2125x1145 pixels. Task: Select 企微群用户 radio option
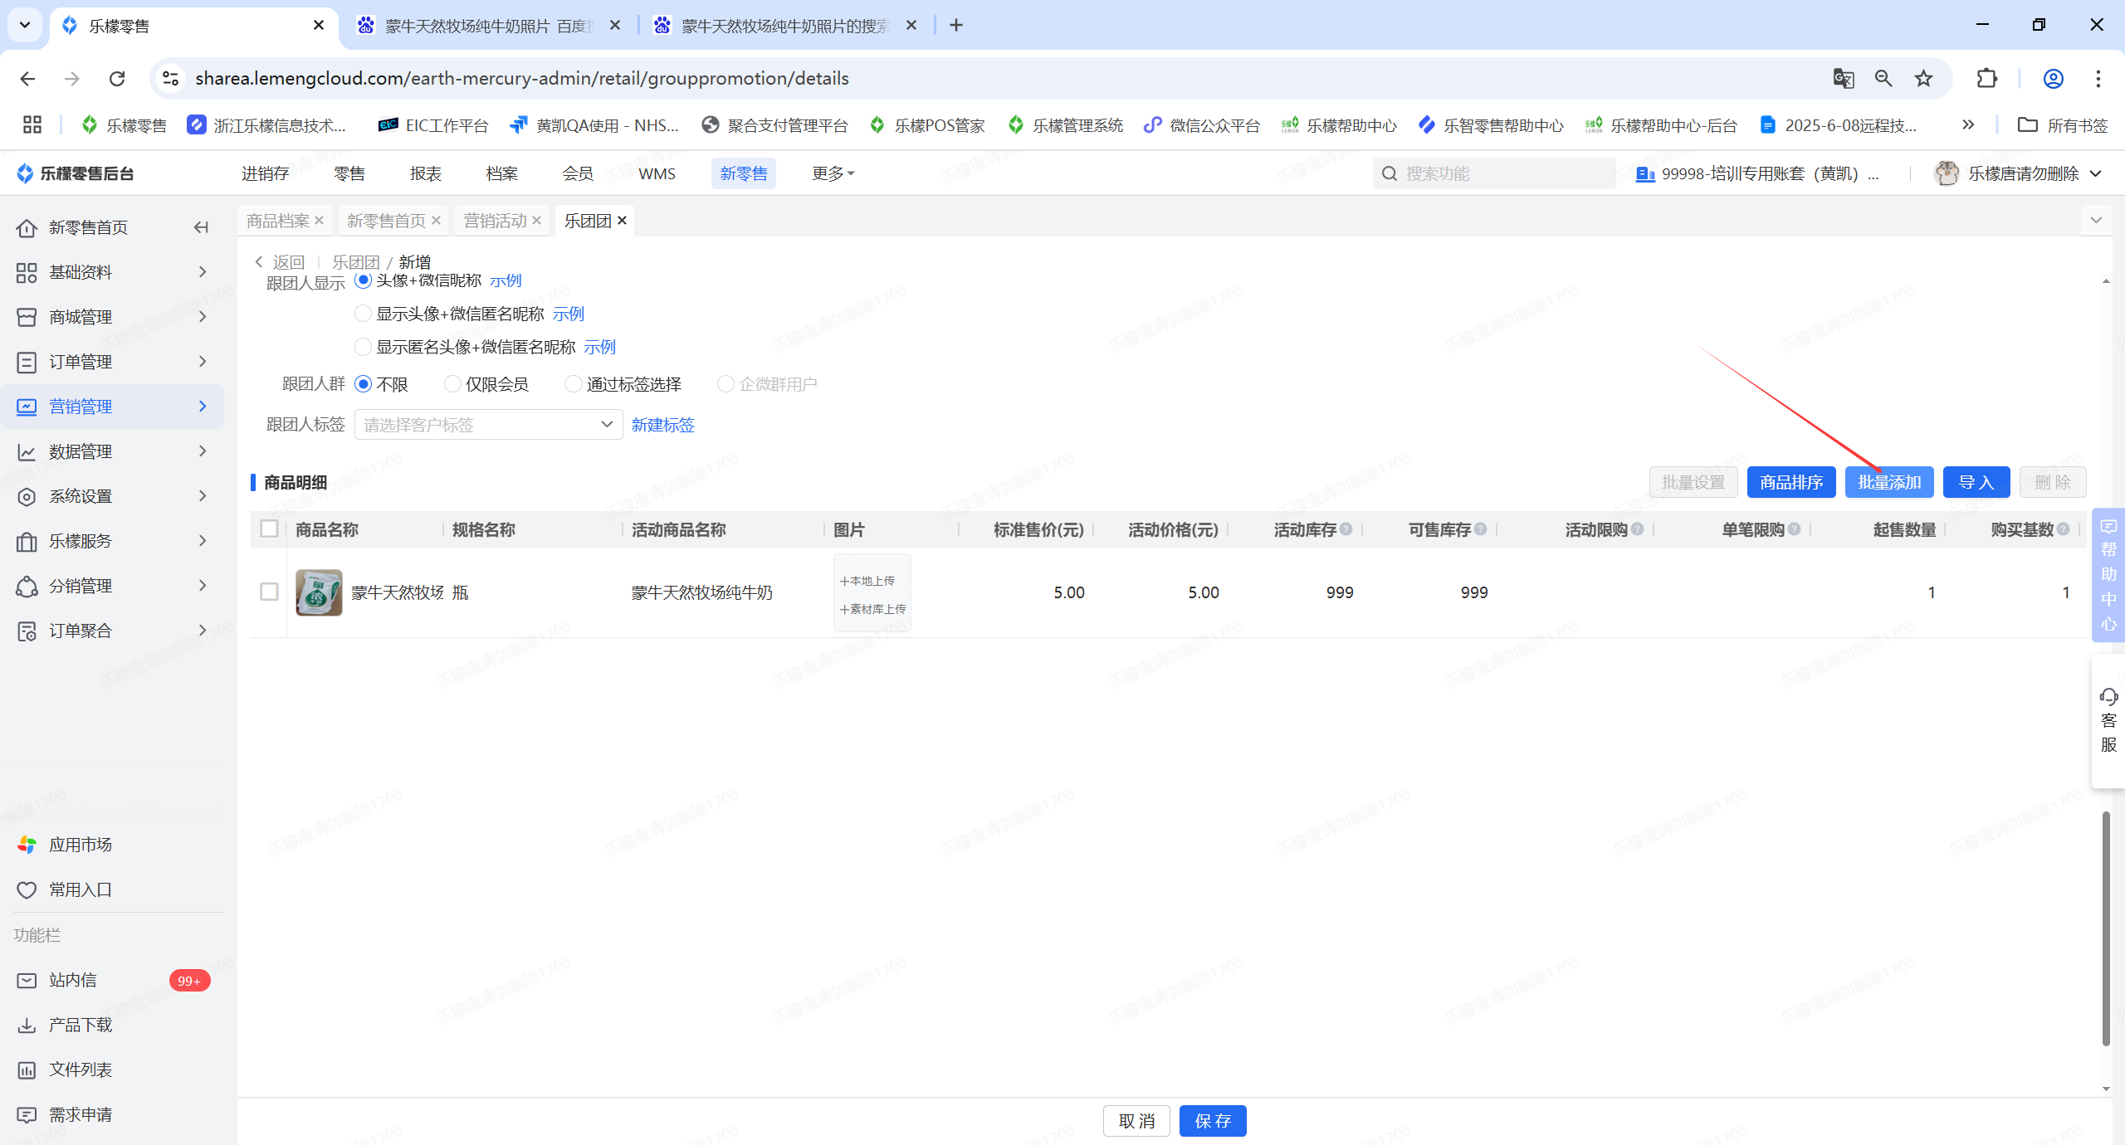click(x=725, y=384)
